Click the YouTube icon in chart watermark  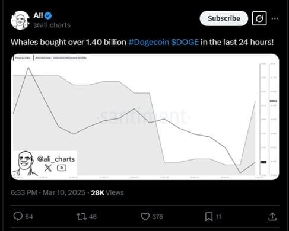click(62, 168)
